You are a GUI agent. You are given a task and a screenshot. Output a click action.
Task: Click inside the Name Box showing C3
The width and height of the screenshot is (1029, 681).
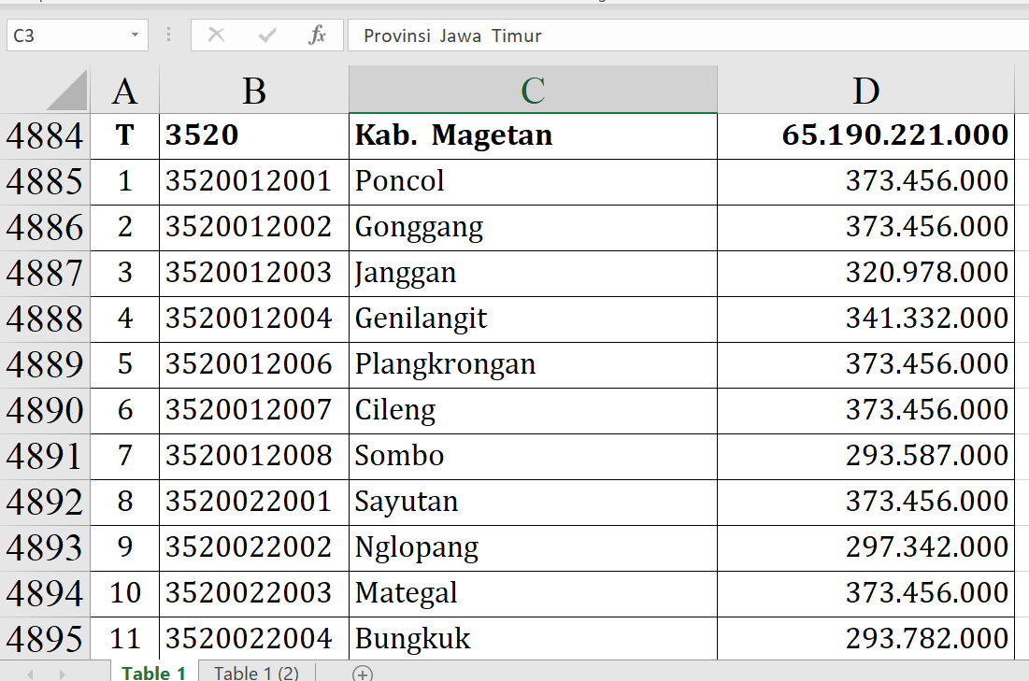(x=65, y=35)
